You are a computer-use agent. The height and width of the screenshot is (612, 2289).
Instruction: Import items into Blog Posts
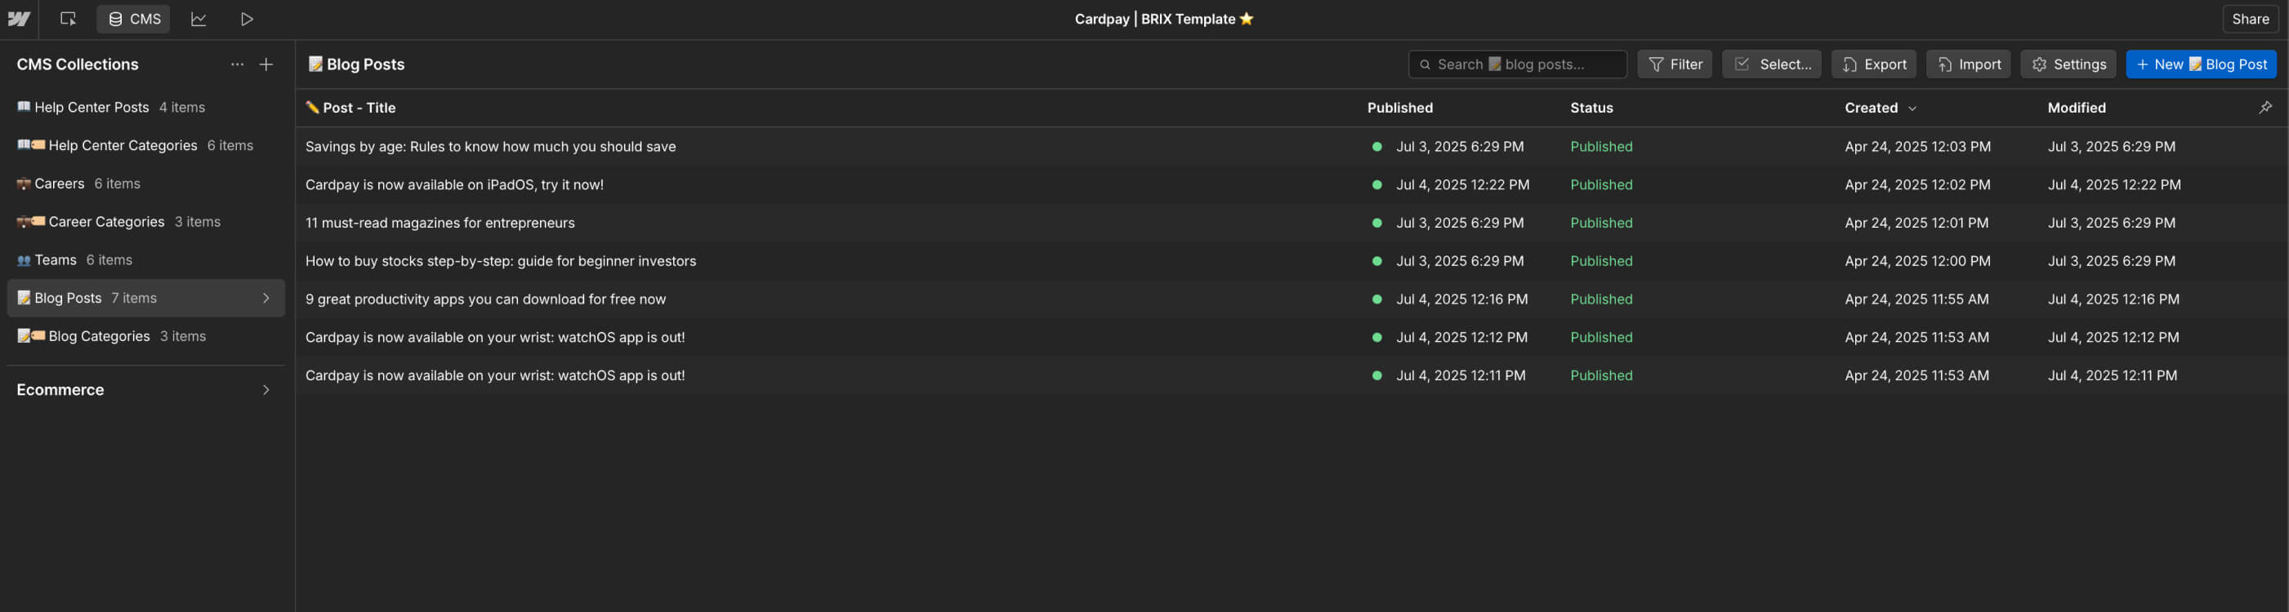[1968, 64]
